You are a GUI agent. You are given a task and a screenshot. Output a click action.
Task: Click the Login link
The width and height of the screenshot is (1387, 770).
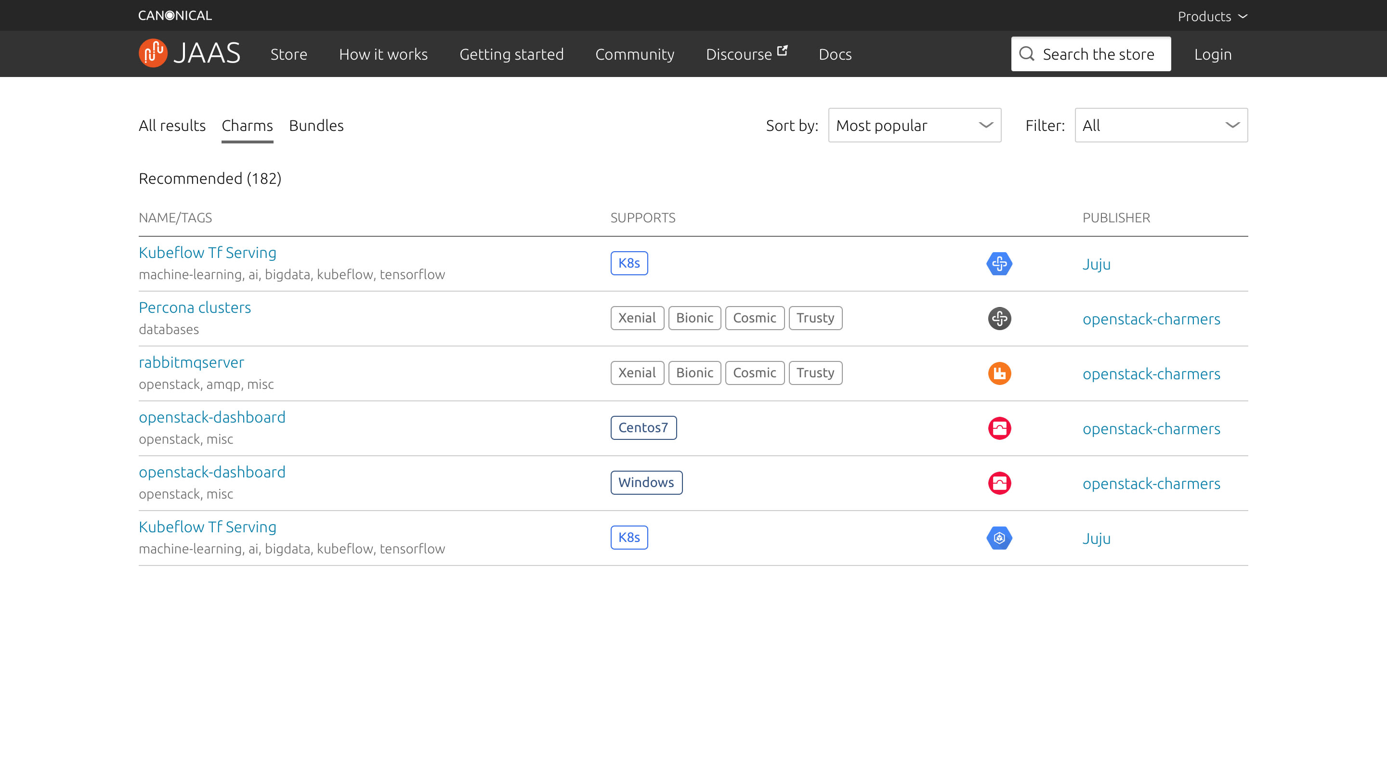click(1213, 54)
